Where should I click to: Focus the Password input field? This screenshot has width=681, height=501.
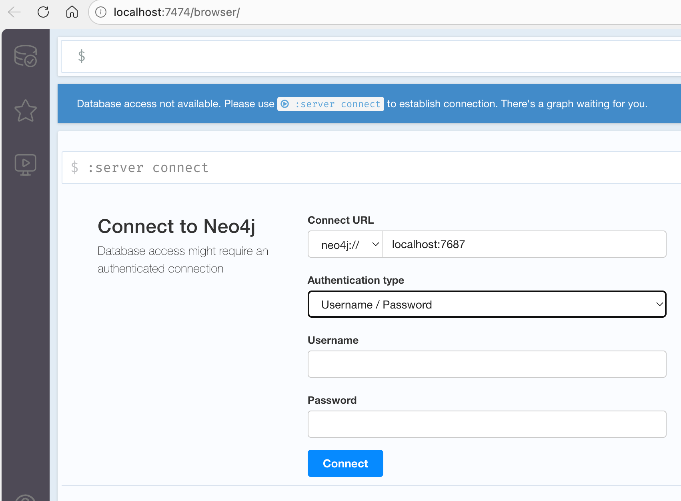point(487,424)
